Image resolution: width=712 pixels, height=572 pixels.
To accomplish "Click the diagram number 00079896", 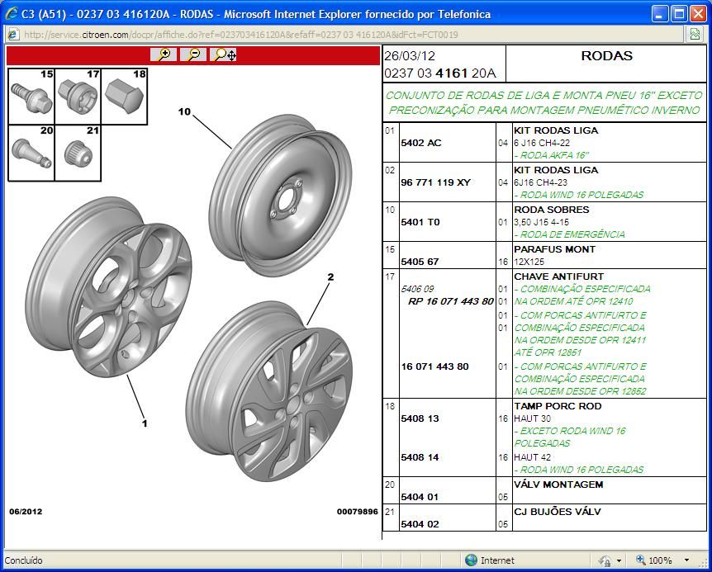I will coord(357,512).
